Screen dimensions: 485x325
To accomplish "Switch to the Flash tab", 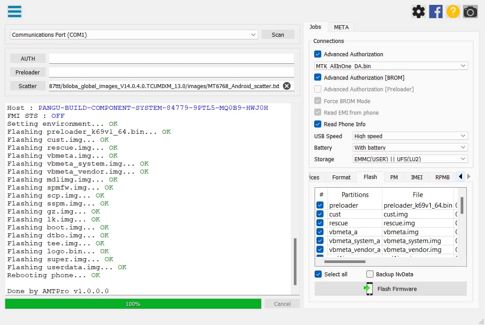I will coord(370,177).
